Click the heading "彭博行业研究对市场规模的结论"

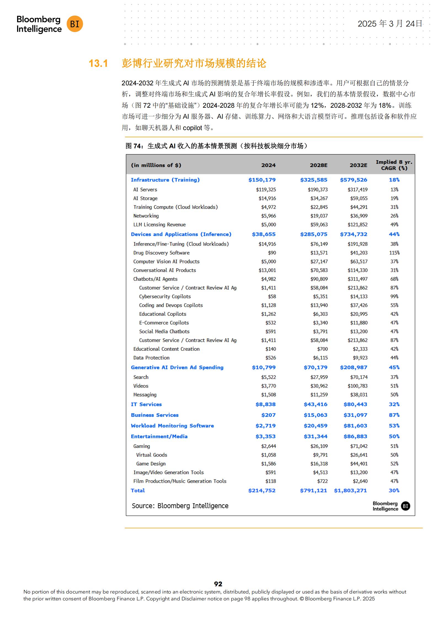(194, 64)
